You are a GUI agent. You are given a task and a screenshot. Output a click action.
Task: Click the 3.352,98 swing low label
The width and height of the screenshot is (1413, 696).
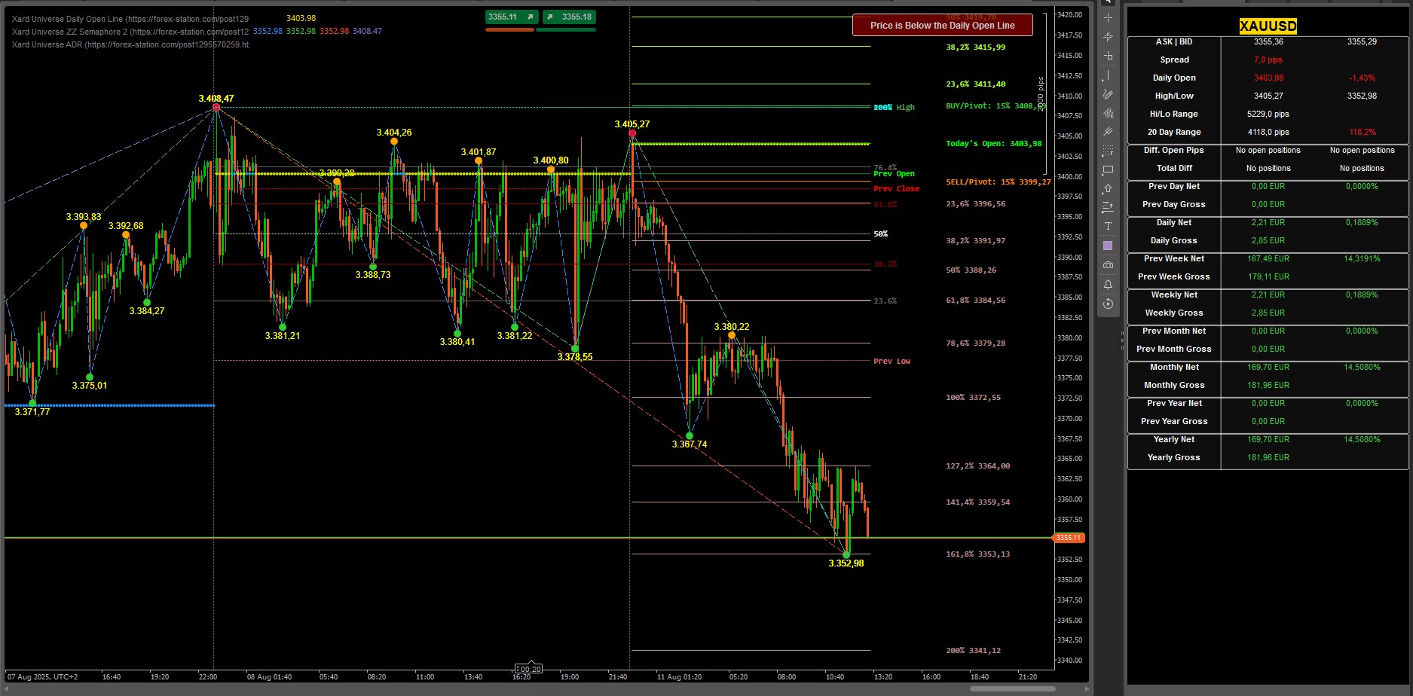(x=846, y=563)
